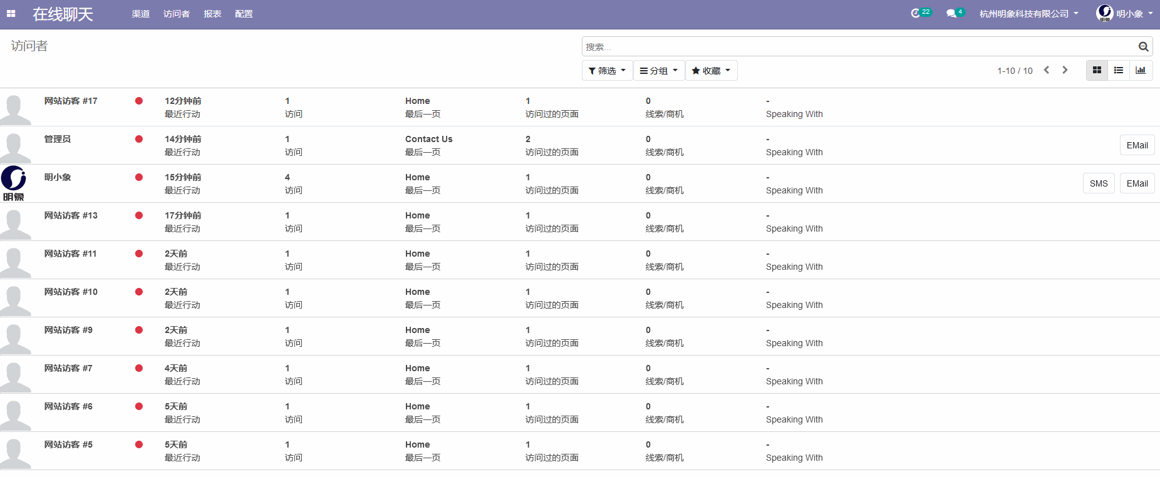Open visitor named 明小象 in list
Screen dimensions: 1160x477
click(x=58, y=177)
